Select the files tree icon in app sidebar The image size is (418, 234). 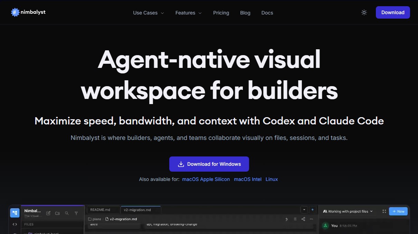15,213
